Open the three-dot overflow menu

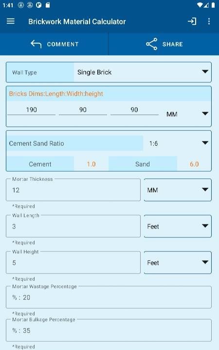click(x=209, y=21)
